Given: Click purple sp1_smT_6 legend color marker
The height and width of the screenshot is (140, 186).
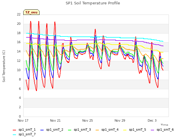Looking at the screenshot, I should point(152,130).
